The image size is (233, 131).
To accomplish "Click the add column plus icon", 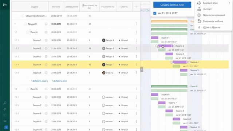I will 136,7.
